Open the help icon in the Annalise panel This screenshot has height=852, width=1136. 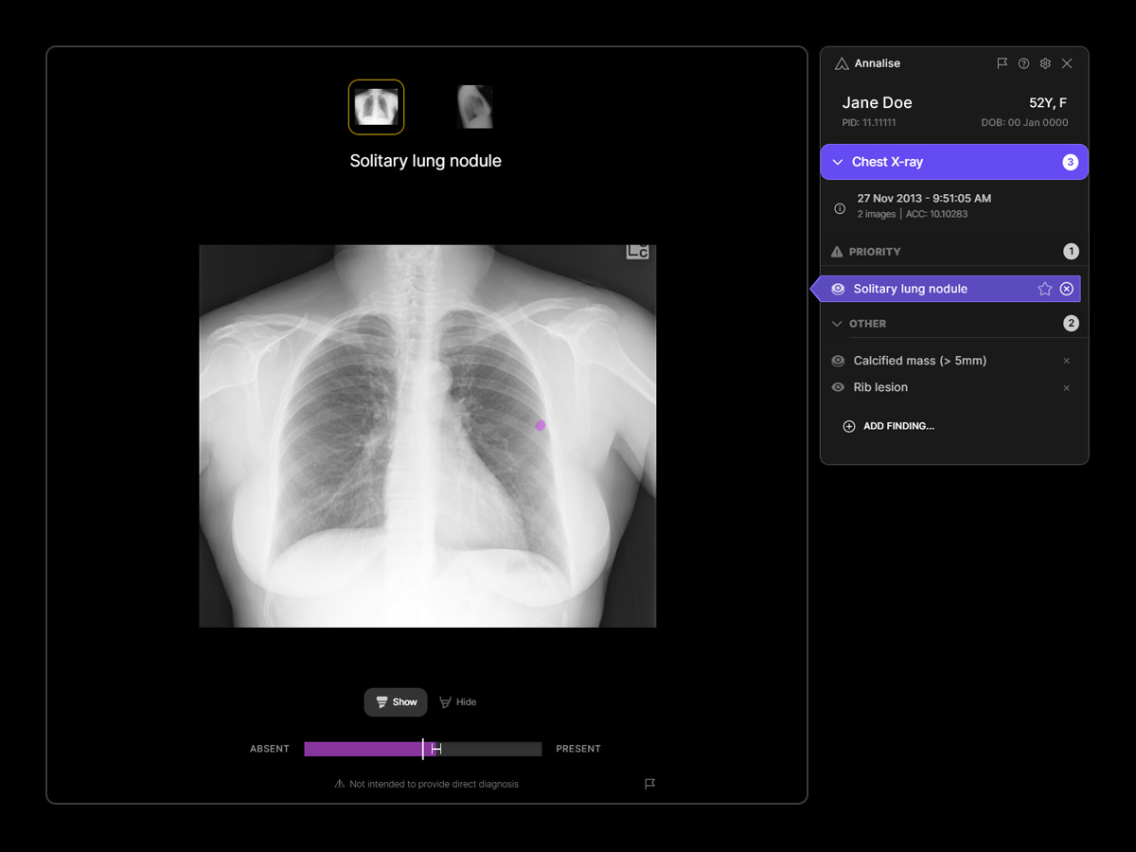click(1023, 63)
